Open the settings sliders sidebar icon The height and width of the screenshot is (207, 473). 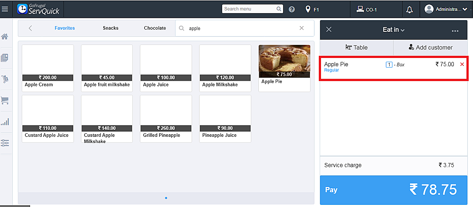point(5,143)
